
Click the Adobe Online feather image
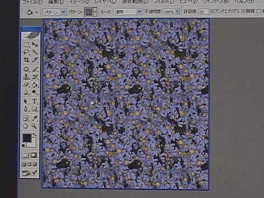pyautogui.click(x=31, y=35)
